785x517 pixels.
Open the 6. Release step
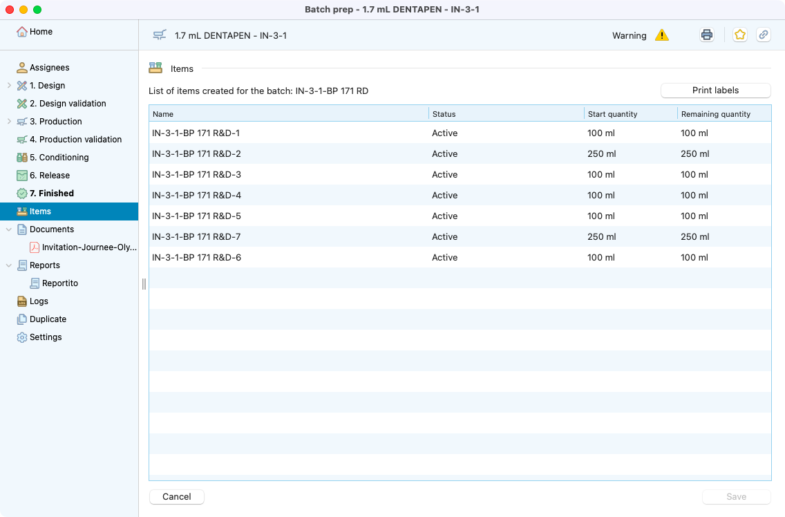click(x=50, y=176)
